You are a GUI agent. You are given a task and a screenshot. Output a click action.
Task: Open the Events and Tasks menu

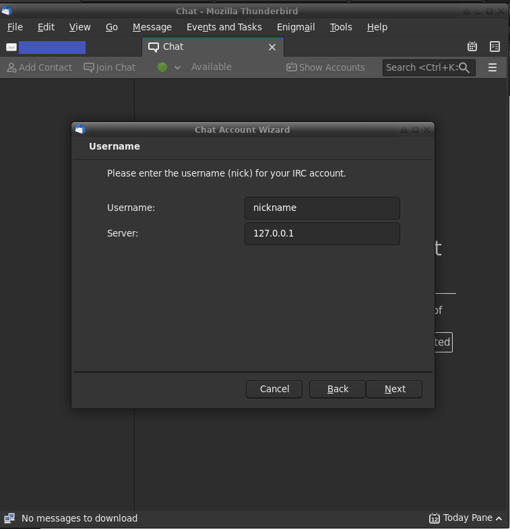pos(224,27)
